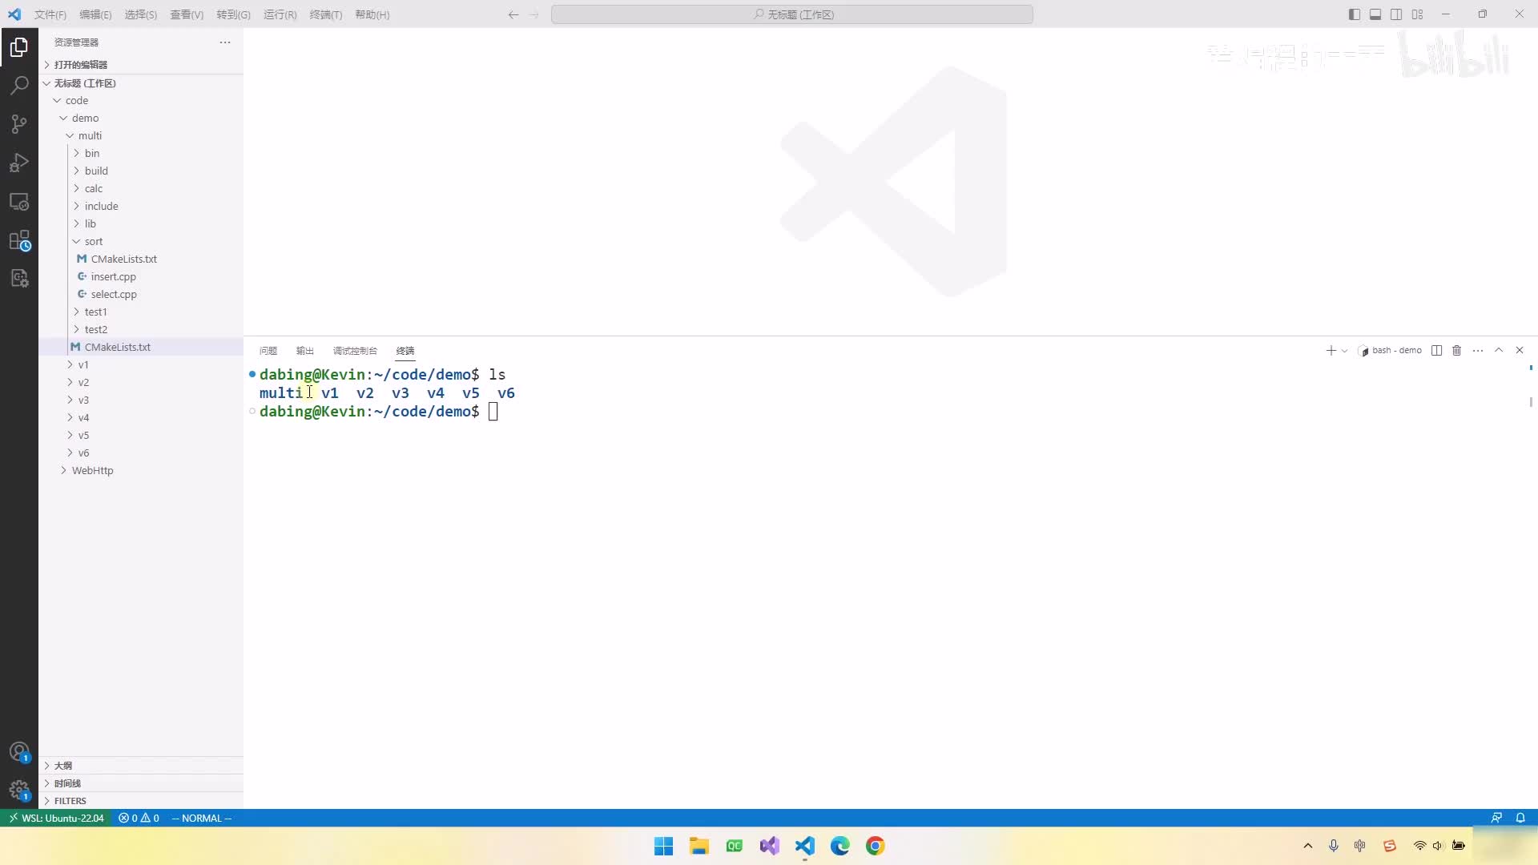Click the Run and Debug icon in sidebar
This screenshot has height=865, width=1538.
click(x=19, y=162)
